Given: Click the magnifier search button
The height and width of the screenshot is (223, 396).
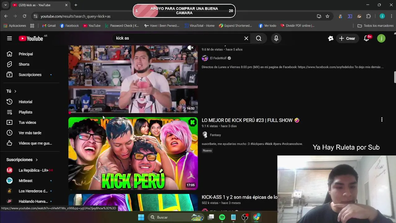Looking at the screenshot, I should [x=259, y=38].
